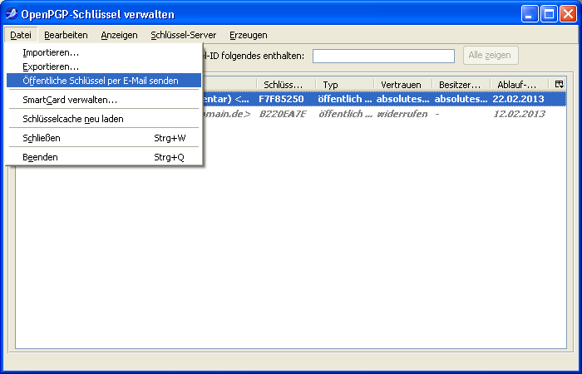This screenshot has width=582, height=374.
Task: Sort by the Schlüss... column header
Action: [286, 85]
